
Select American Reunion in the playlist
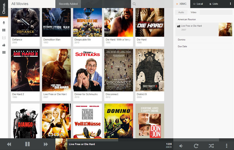(x=204, y=19)
